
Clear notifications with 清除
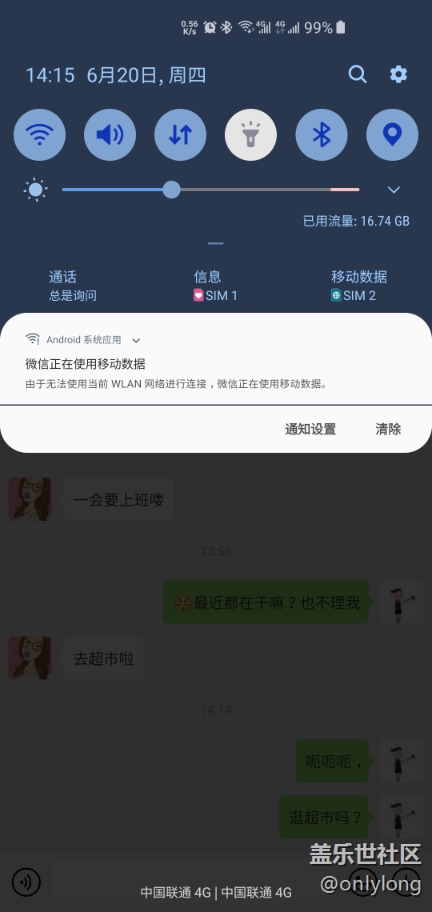click(388, 430)
